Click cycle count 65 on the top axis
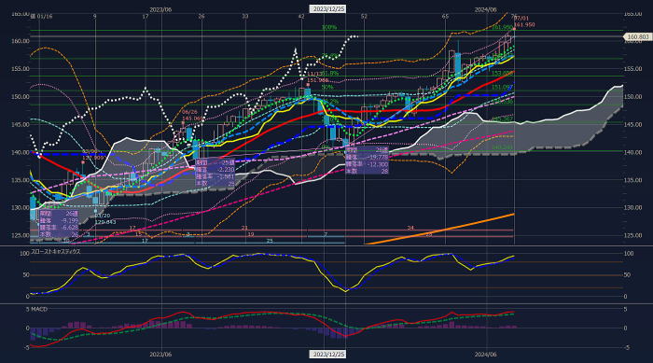This screenshot has height=363, width=653. tap(445, 16)
